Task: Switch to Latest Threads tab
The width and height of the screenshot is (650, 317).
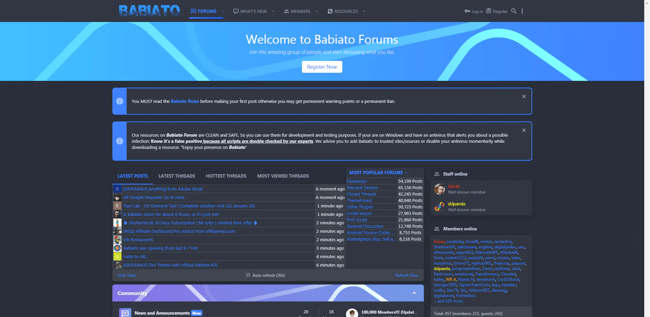Action: tap(177, 176)
